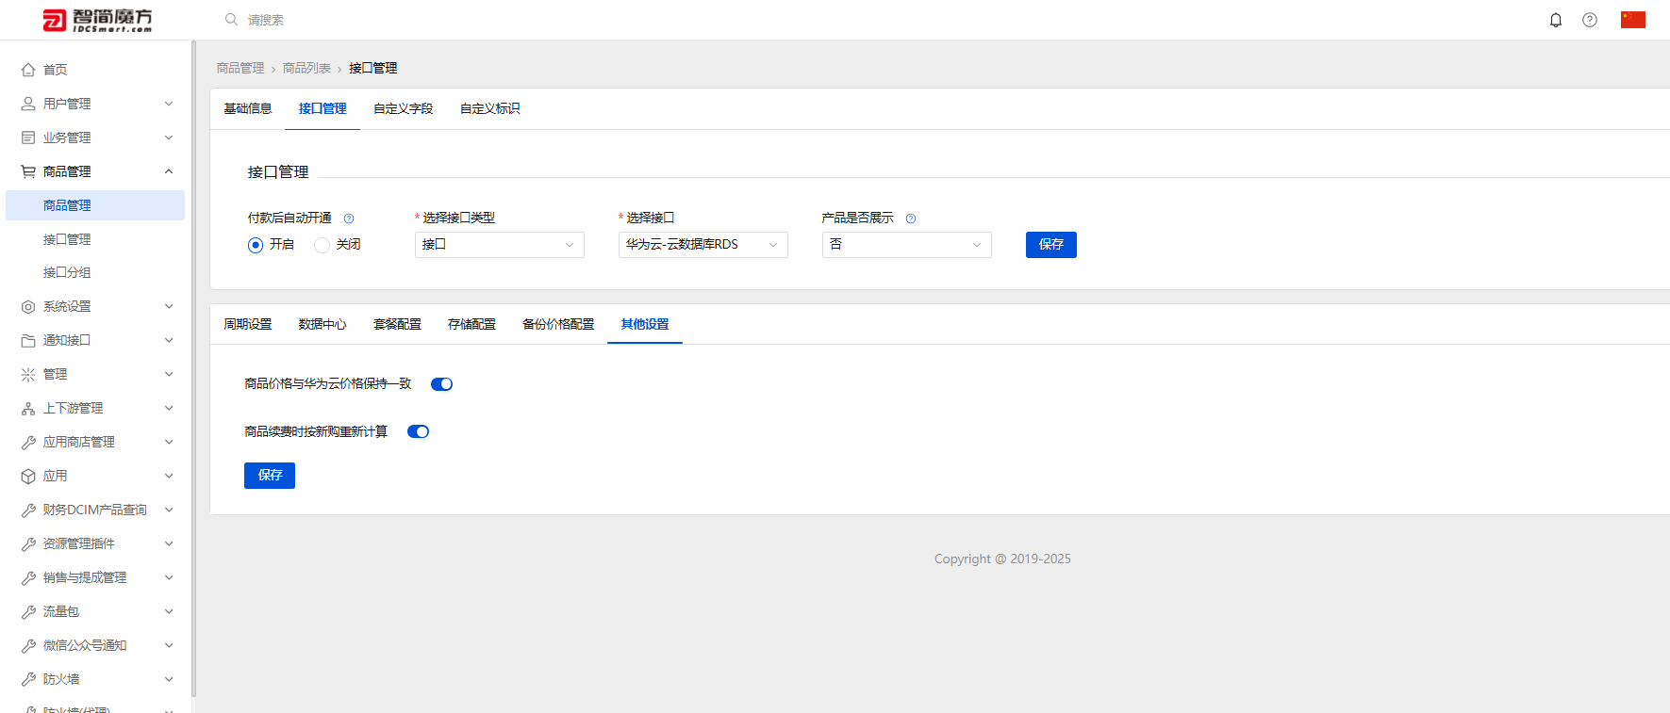This screenshot has height=713, width=1670.
Task: Go to 商品管理 breadcrumb link
Action: [240, 68]
